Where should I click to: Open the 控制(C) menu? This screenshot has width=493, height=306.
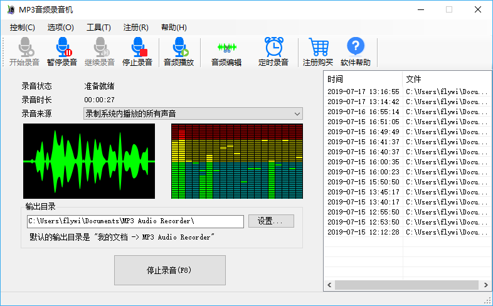click(x=23, y=28)
